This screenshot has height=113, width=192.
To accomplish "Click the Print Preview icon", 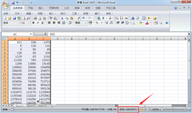I will click(40, 18).
